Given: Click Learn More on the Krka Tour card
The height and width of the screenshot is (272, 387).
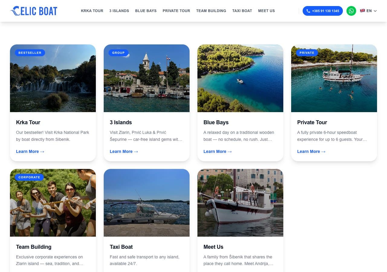Looking at the screenshot, I should [30, 151].
